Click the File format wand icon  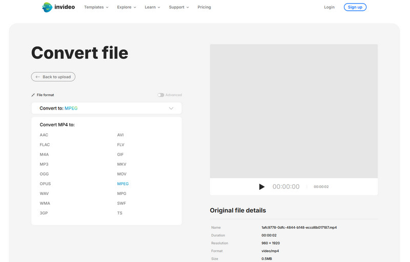coord(33,95)
